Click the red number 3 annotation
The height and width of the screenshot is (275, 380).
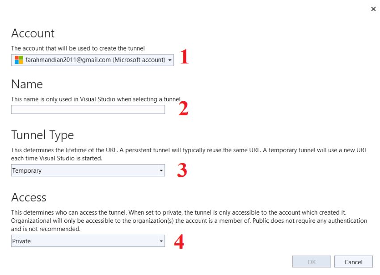pos(182,170)
